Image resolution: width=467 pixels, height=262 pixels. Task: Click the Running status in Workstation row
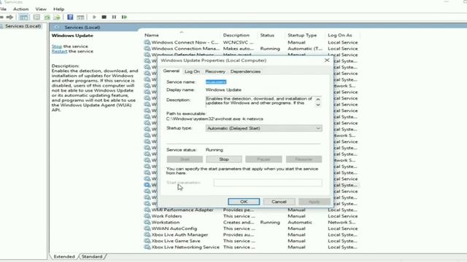tap(270, 222)
